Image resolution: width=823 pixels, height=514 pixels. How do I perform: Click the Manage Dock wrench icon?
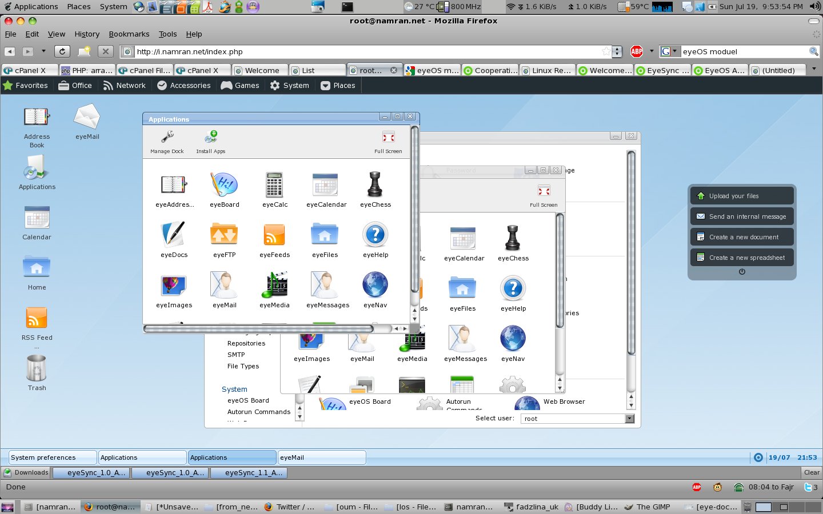(x=167, y=138)
